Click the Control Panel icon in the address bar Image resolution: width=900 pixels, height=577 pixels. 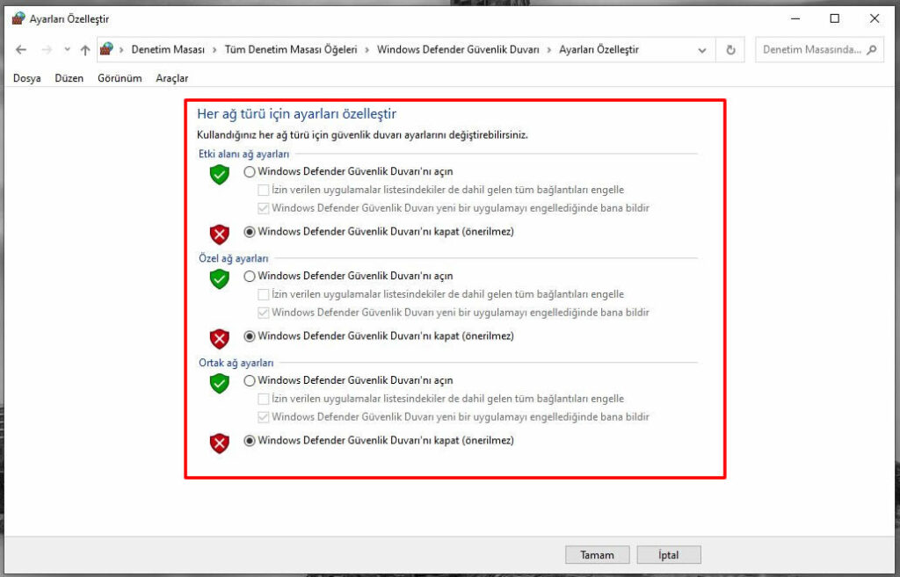pos(106,49)
